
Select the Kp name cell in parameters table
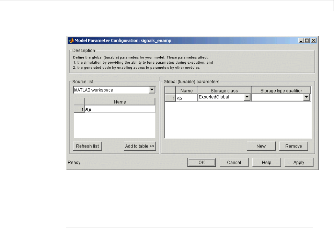click(186, 98)
